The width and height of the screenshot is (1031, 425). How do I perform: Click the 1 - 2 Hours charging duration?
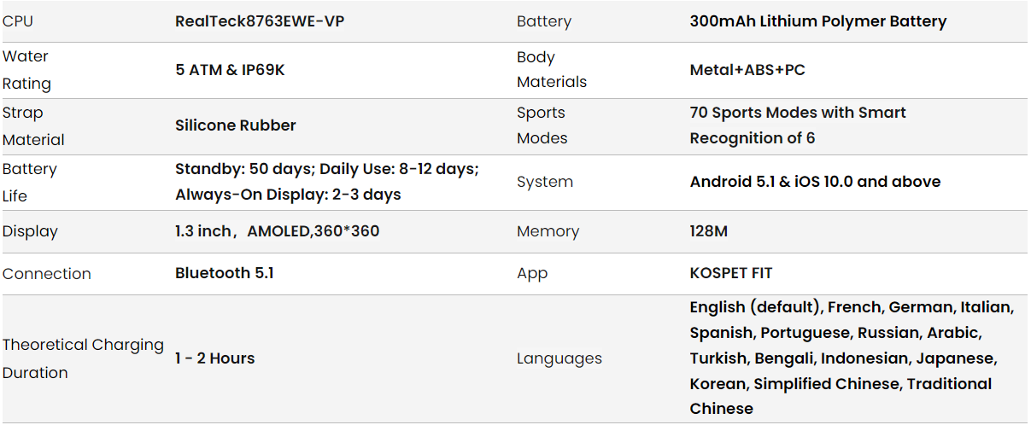pyautogui.click(x=215, y=358)
